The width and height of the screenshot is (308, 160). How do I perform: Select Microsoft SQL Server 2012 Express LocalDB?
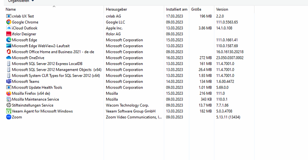coord(47,64)
